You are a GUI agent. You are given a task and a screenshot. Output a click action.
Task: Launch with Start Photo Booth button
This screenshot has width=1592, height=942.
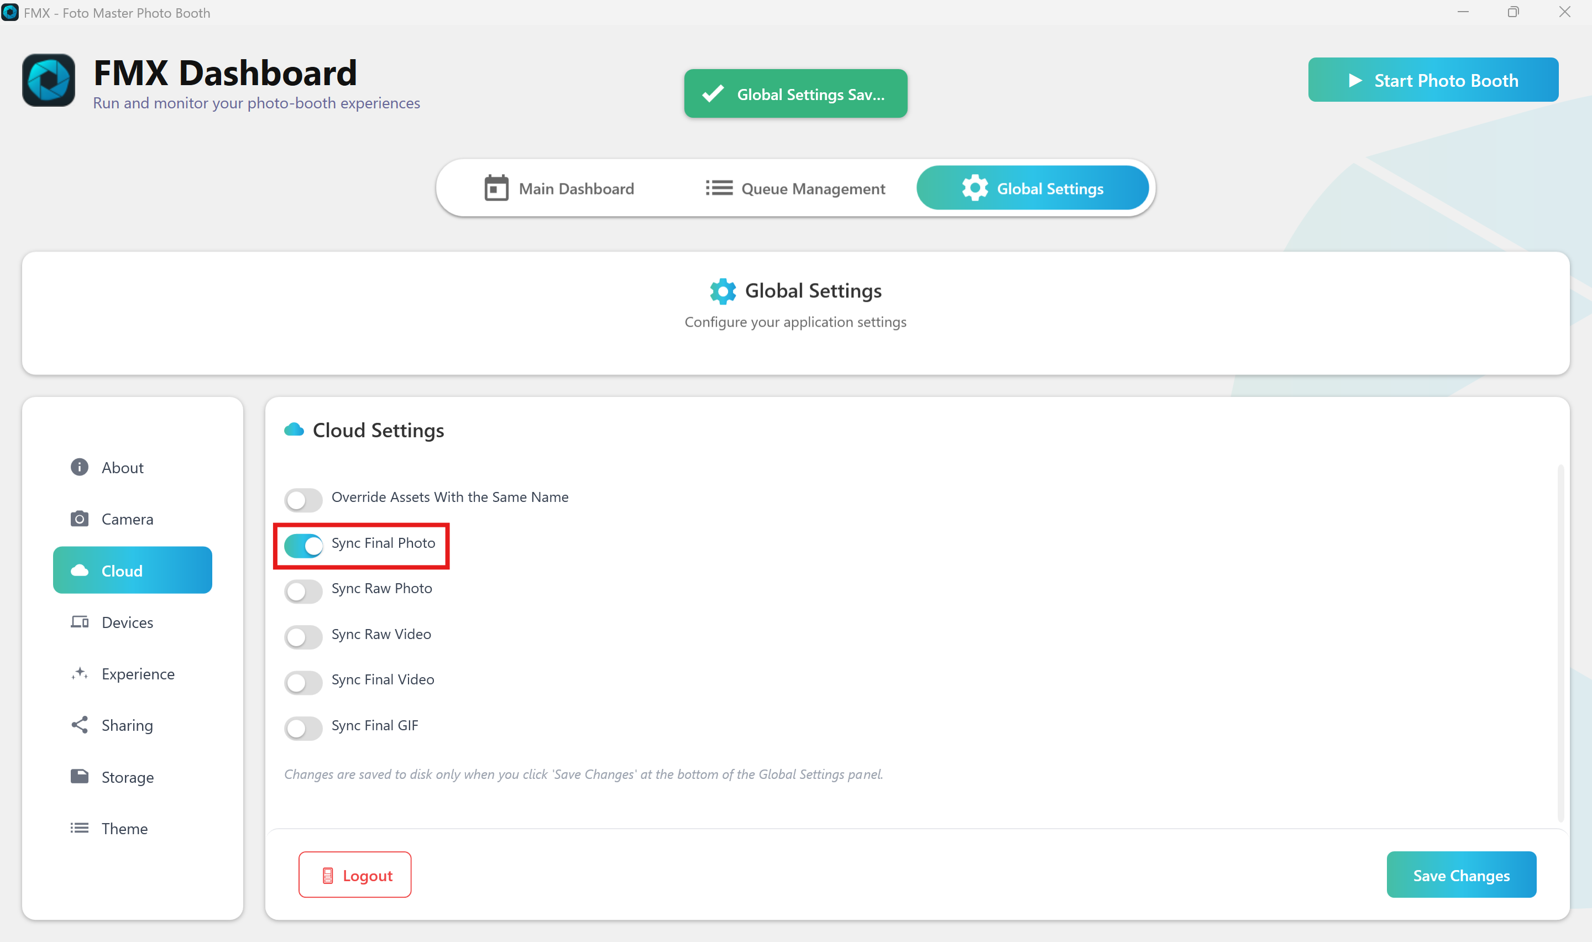pyautogui.click(x=1433, y=80)
